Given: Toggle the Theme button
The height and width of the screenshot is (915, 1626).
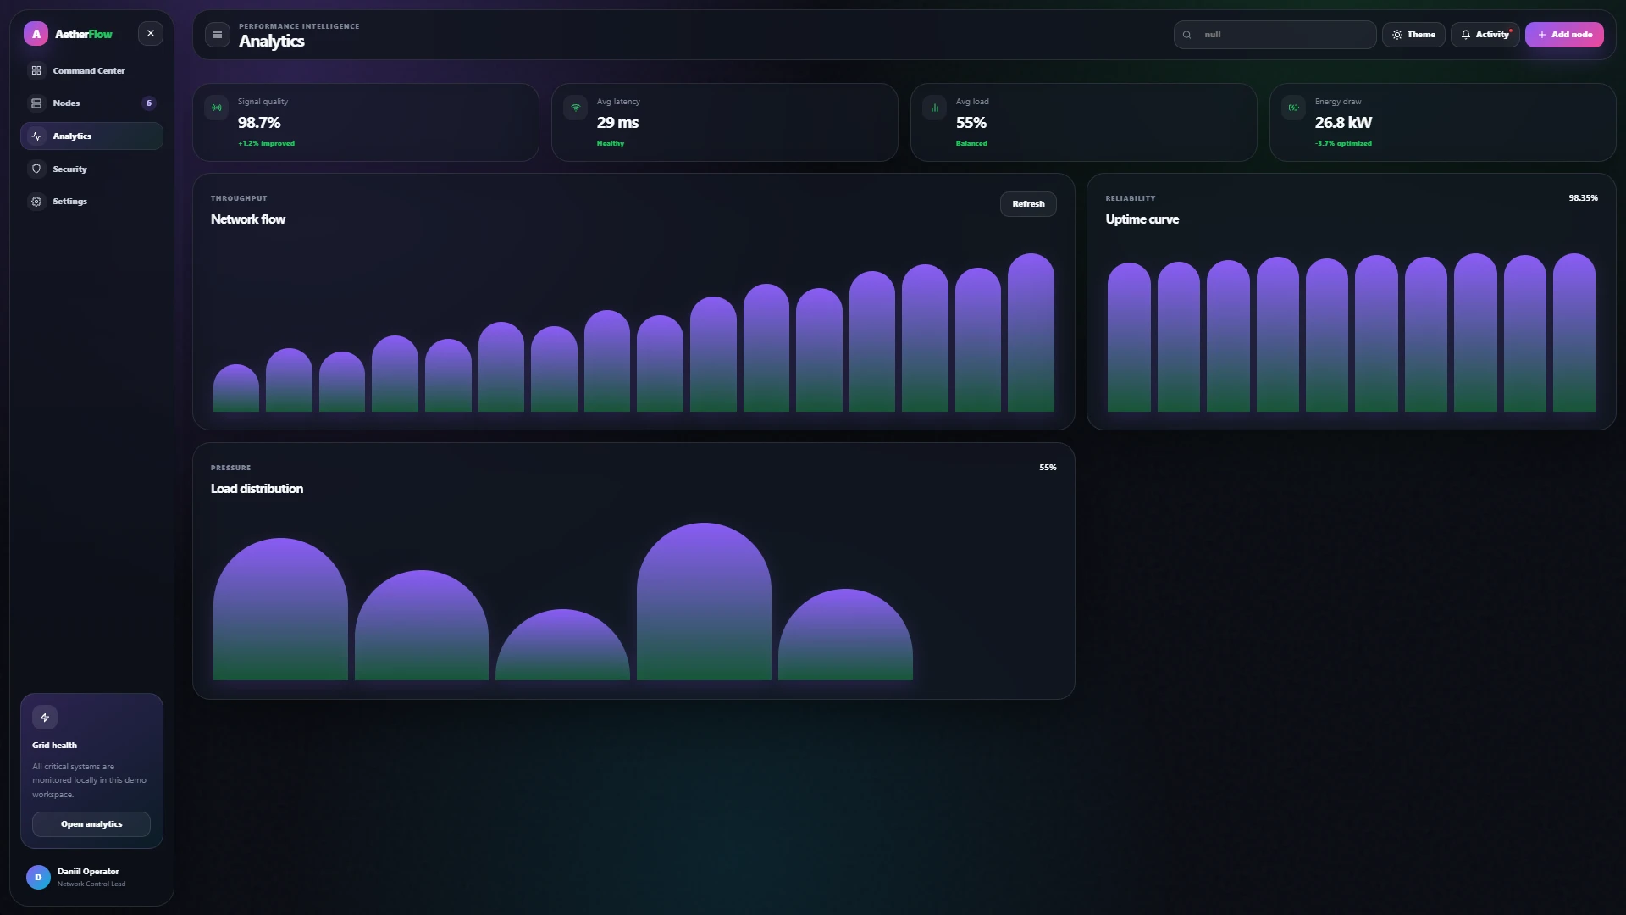Looking at the screenshot, I should [x=1413, y=35].
